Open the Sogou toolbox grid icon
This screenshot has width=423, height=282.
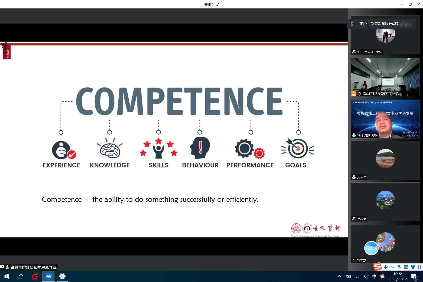point(419,267)
